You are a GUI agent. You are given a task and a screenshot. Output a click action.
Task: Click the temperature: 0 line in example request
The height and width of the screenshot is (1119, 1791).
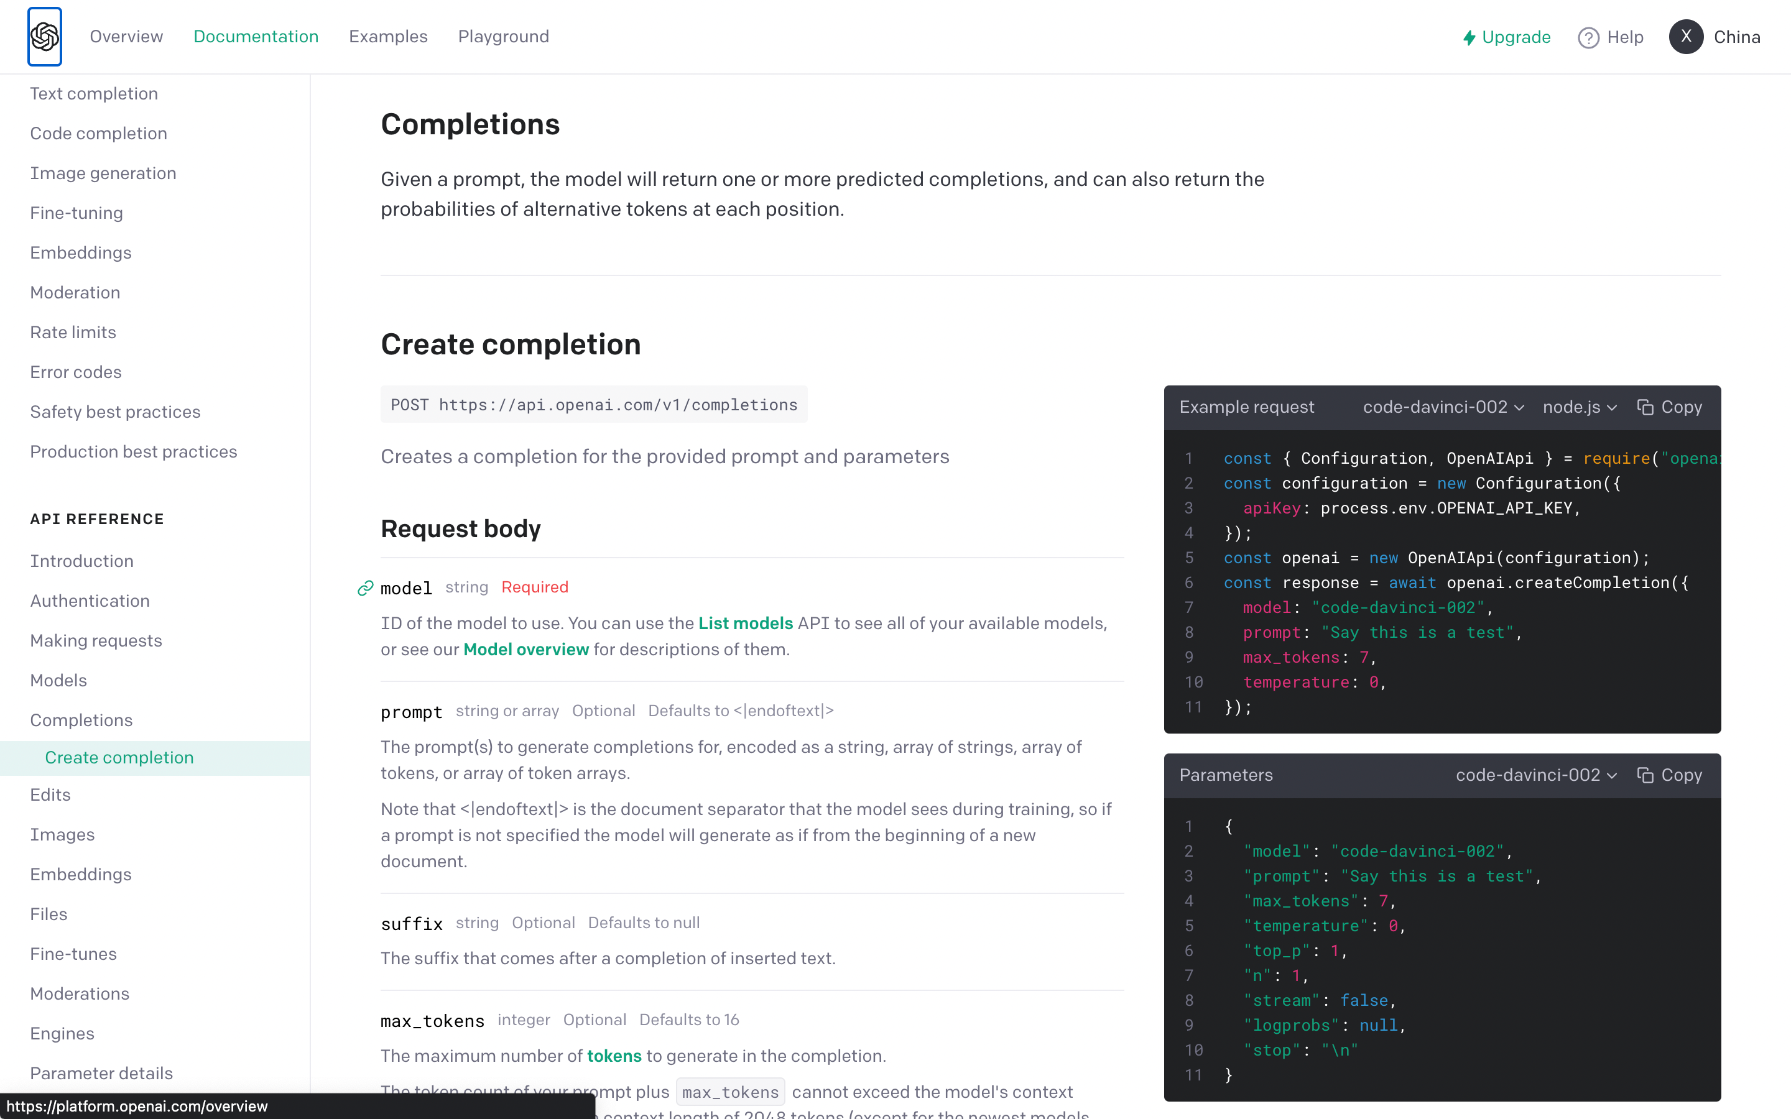click(1313, 683)
